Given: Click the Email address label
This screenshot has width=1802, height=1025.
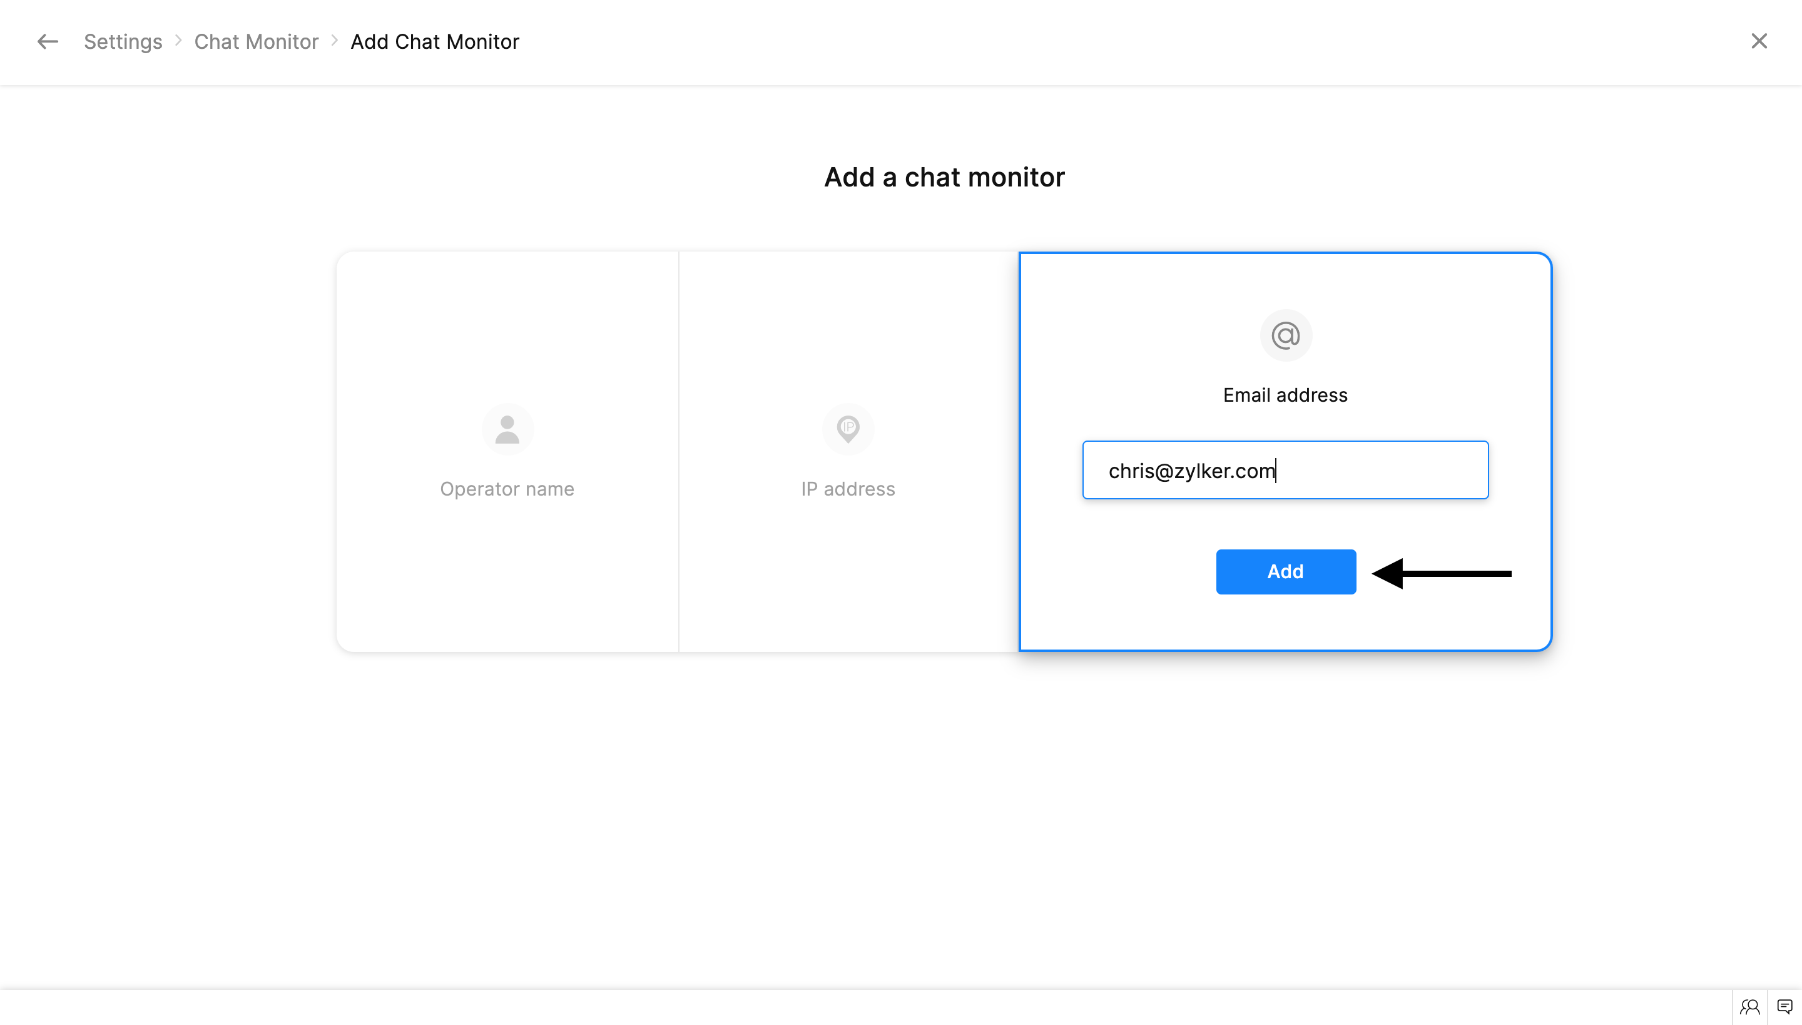Looking at the screenshot, I should [x=1285, y=395].
